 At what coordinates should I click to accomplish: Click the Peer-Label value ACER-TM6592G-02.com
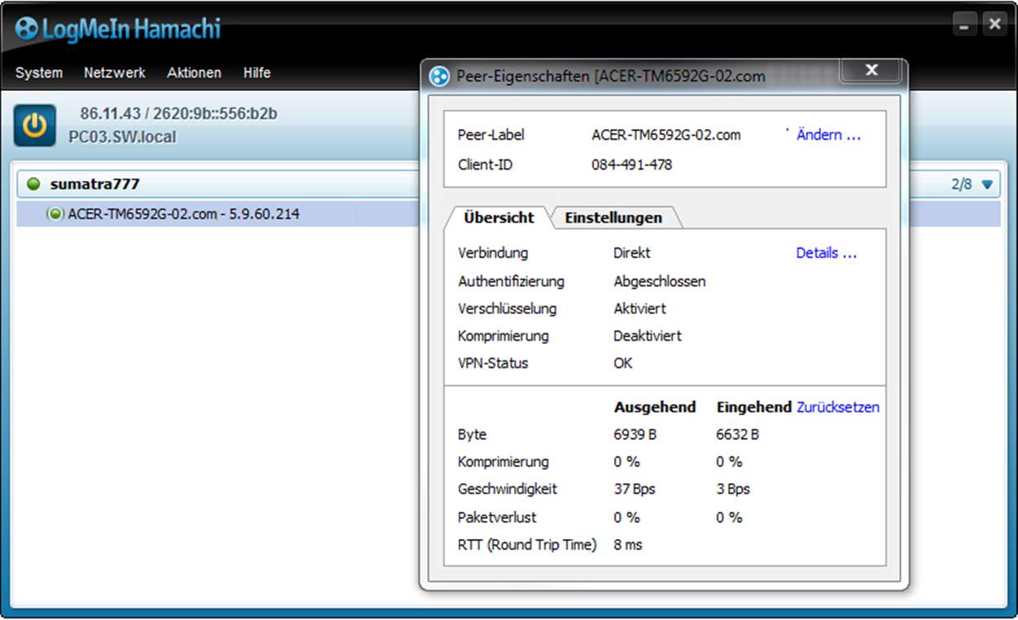(666, 135)
